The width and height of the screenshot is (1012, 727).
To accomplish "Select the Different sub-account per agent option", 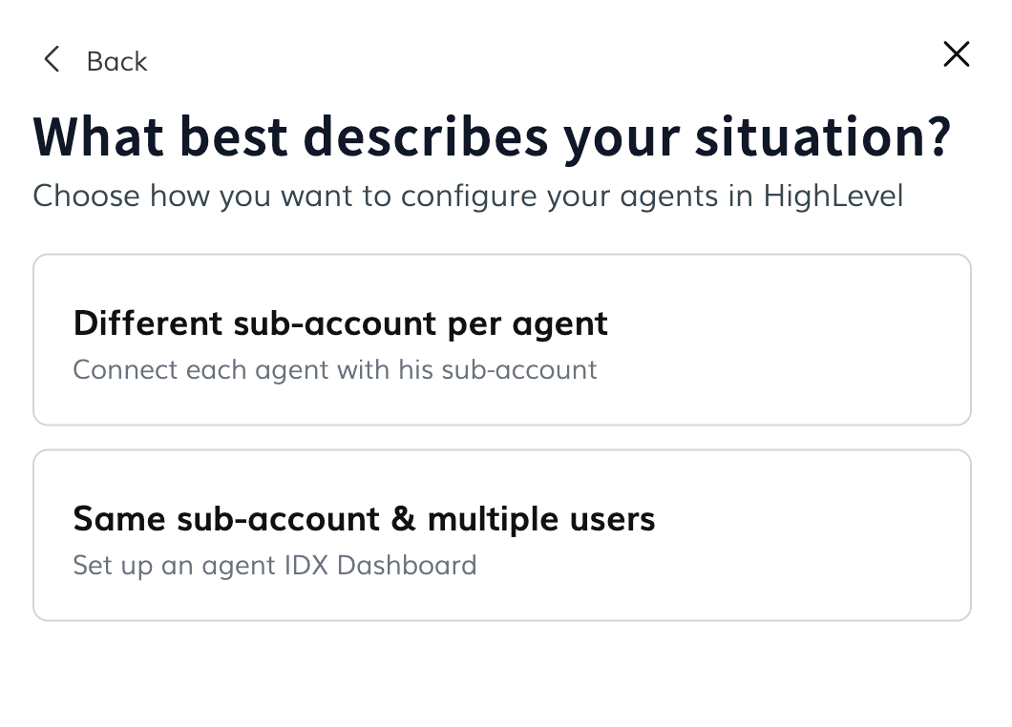I will click(x=501, y=340).
